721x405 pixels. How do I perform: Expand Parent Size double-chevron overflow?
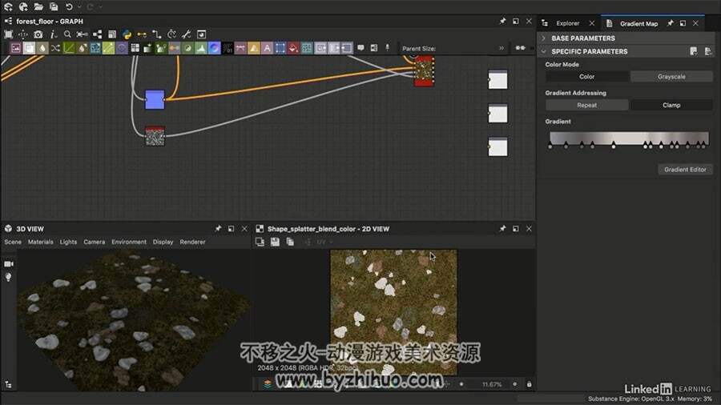tap(501, 48)
